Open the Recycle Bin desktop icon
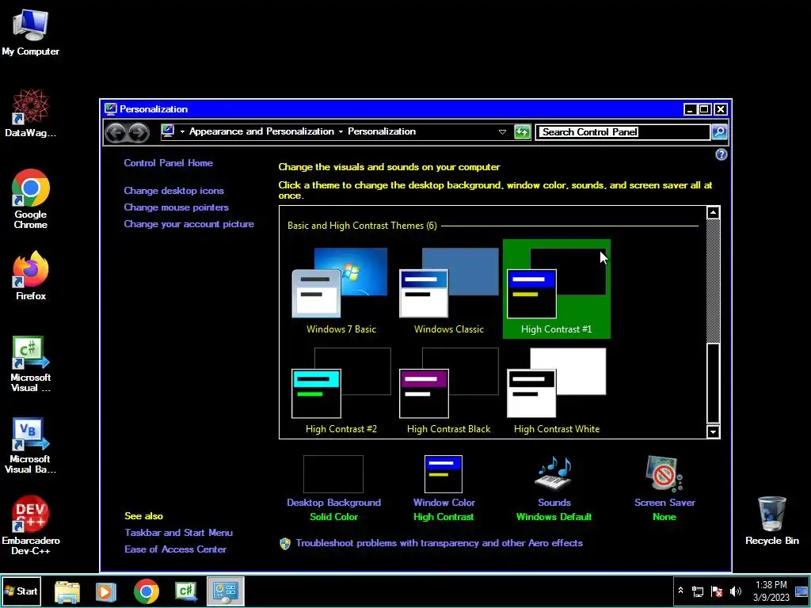The width and height of the screenshot is (811, 608). 771,521
